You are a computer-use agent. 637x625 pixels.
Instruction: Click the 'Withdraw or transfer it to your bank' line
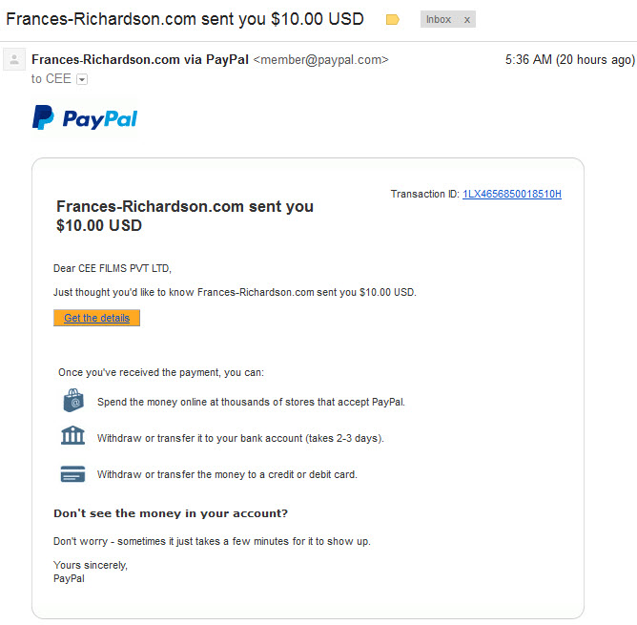pos(240,438)
